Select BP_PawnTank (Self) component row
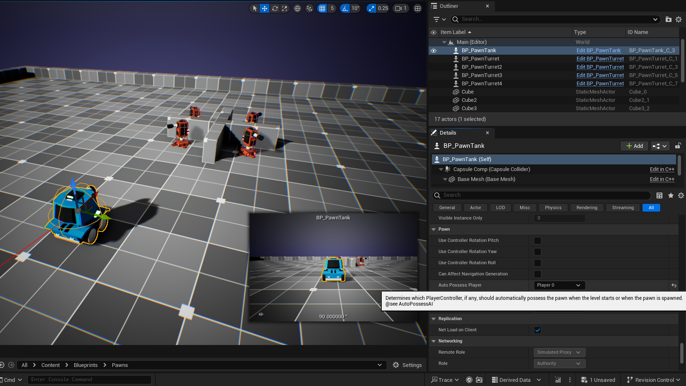Image resolution: width=686 pixels, height=386 pixels. 554,159
